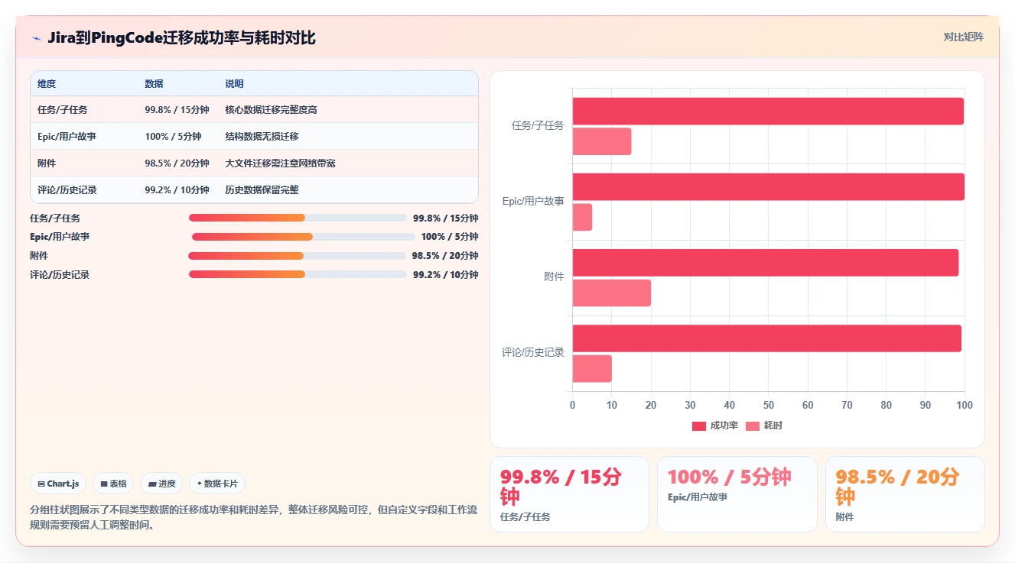
Task: Select the Chart.js tag chip
Action: pos(58,484)
